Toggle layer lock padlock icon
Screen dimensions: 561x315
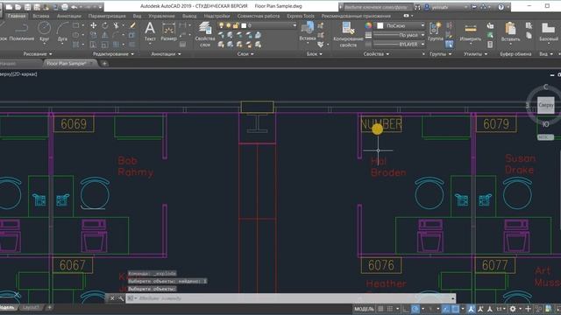click(236, 25)
